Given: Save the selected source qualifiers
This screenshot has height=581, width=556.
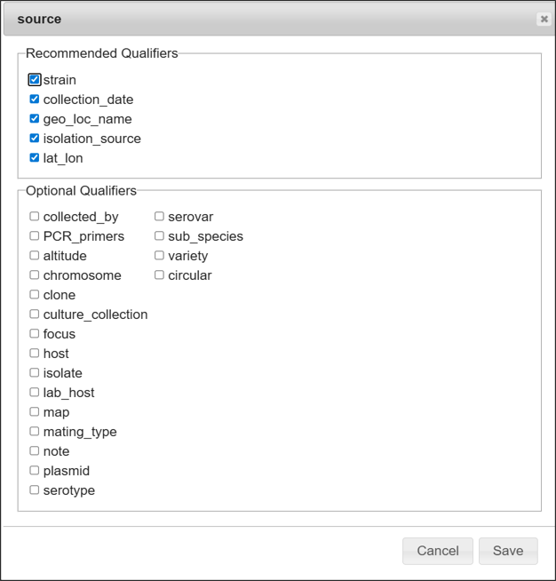Looking at the screenshot, I should coord(508,551).
